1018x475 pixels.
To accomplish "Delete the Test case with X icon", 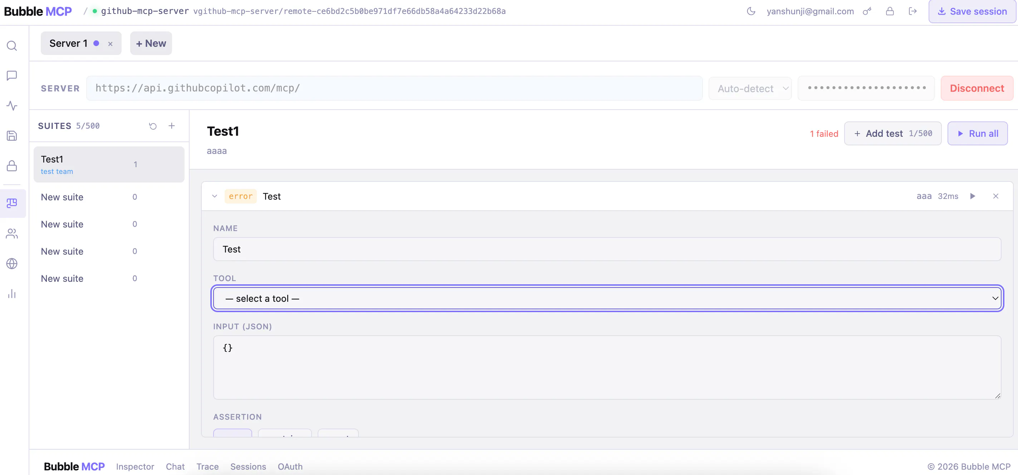I will pos(996,196).
